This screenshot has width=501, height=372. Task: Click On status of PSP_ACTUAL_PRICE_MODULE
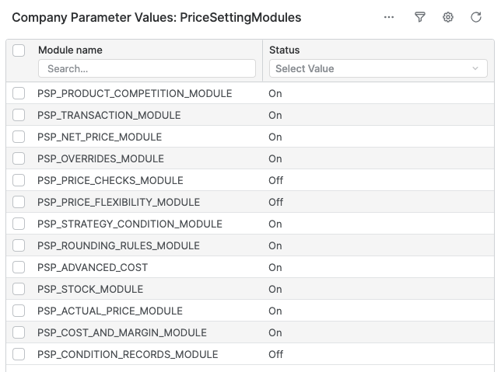click(x=275, y=311)
